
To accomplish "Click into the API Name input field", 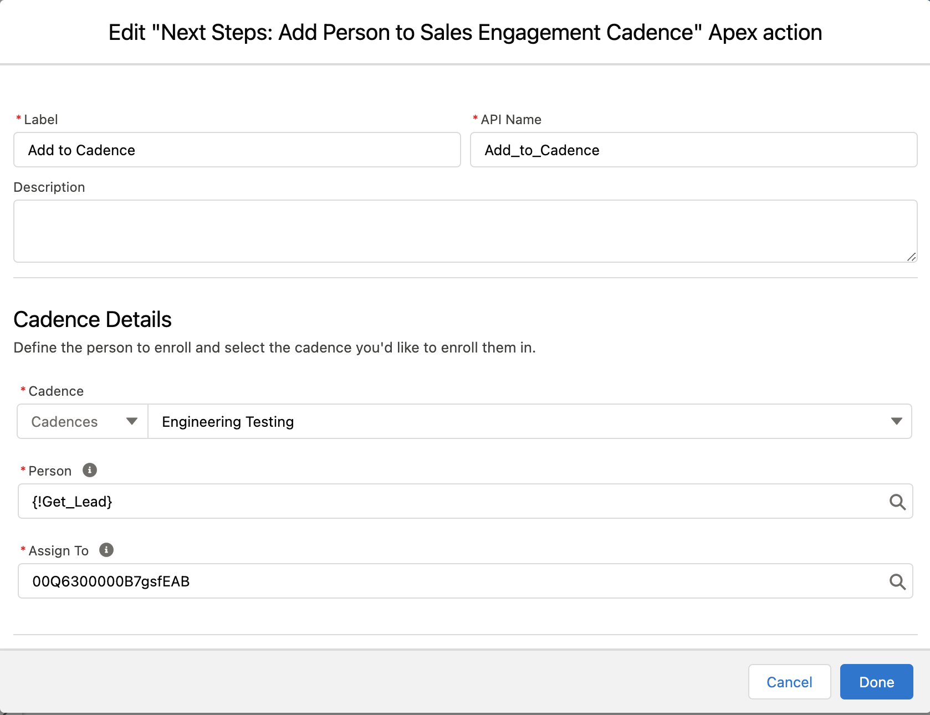I will (693, 150).
